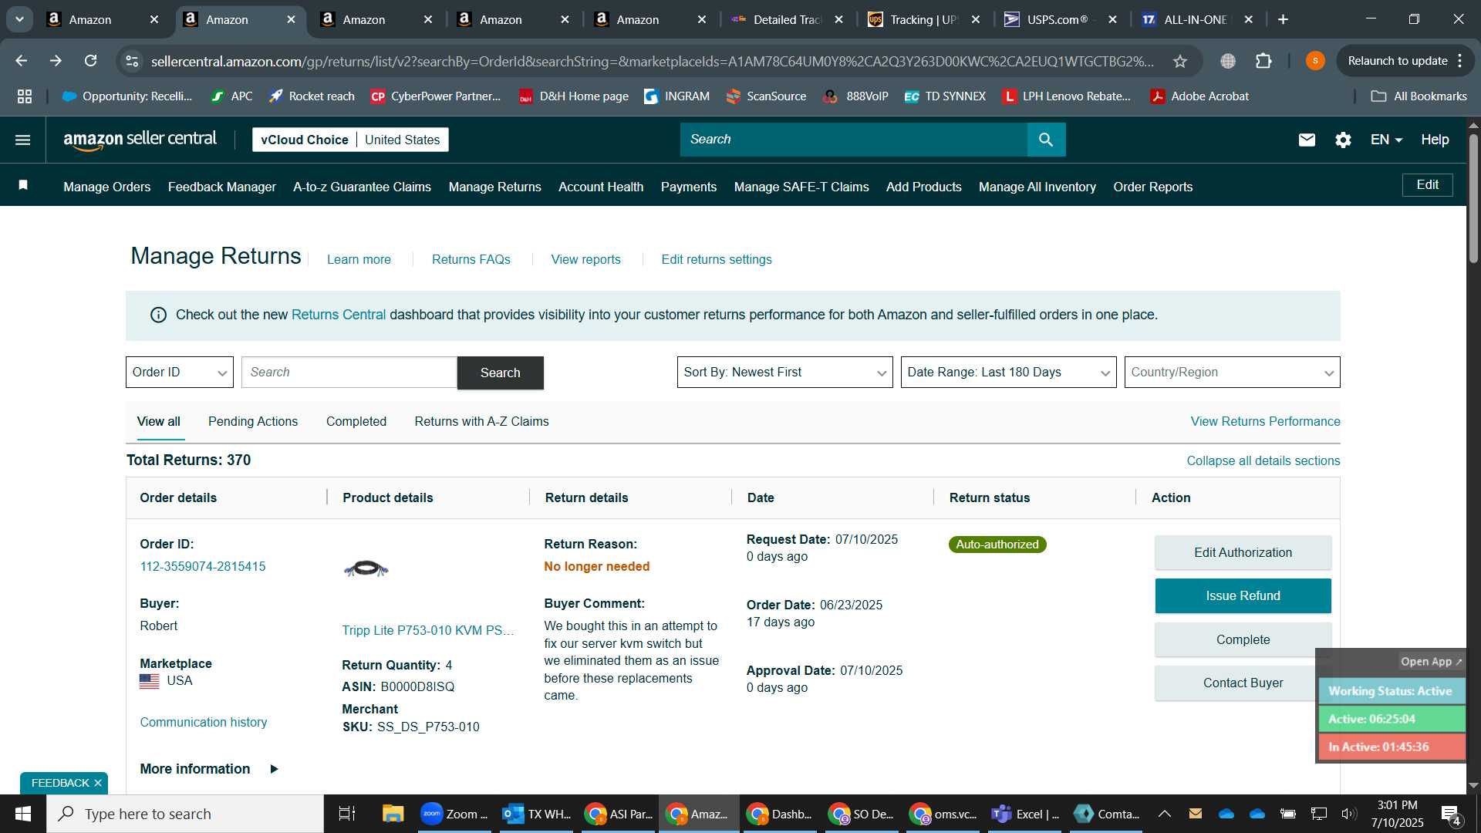This screenshot has width=1481, height=833.
Task: Open Manage SAFE-T Claims in nav bar
Action: (x=801, y=187)
